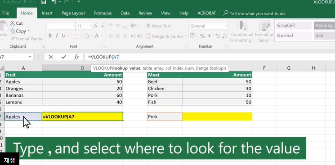Select the Normal cell style
The width and height of the screenshot is (335, 165).
pos(294,36)
